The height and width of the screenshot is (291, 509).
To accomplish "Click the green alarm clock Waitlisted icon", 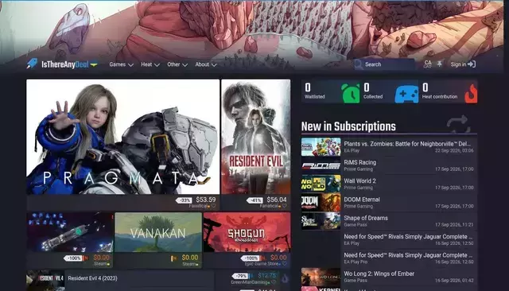I will [350, 93].
